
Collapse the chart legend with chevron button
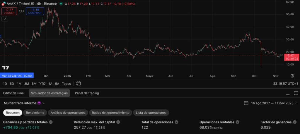(5, 19)
